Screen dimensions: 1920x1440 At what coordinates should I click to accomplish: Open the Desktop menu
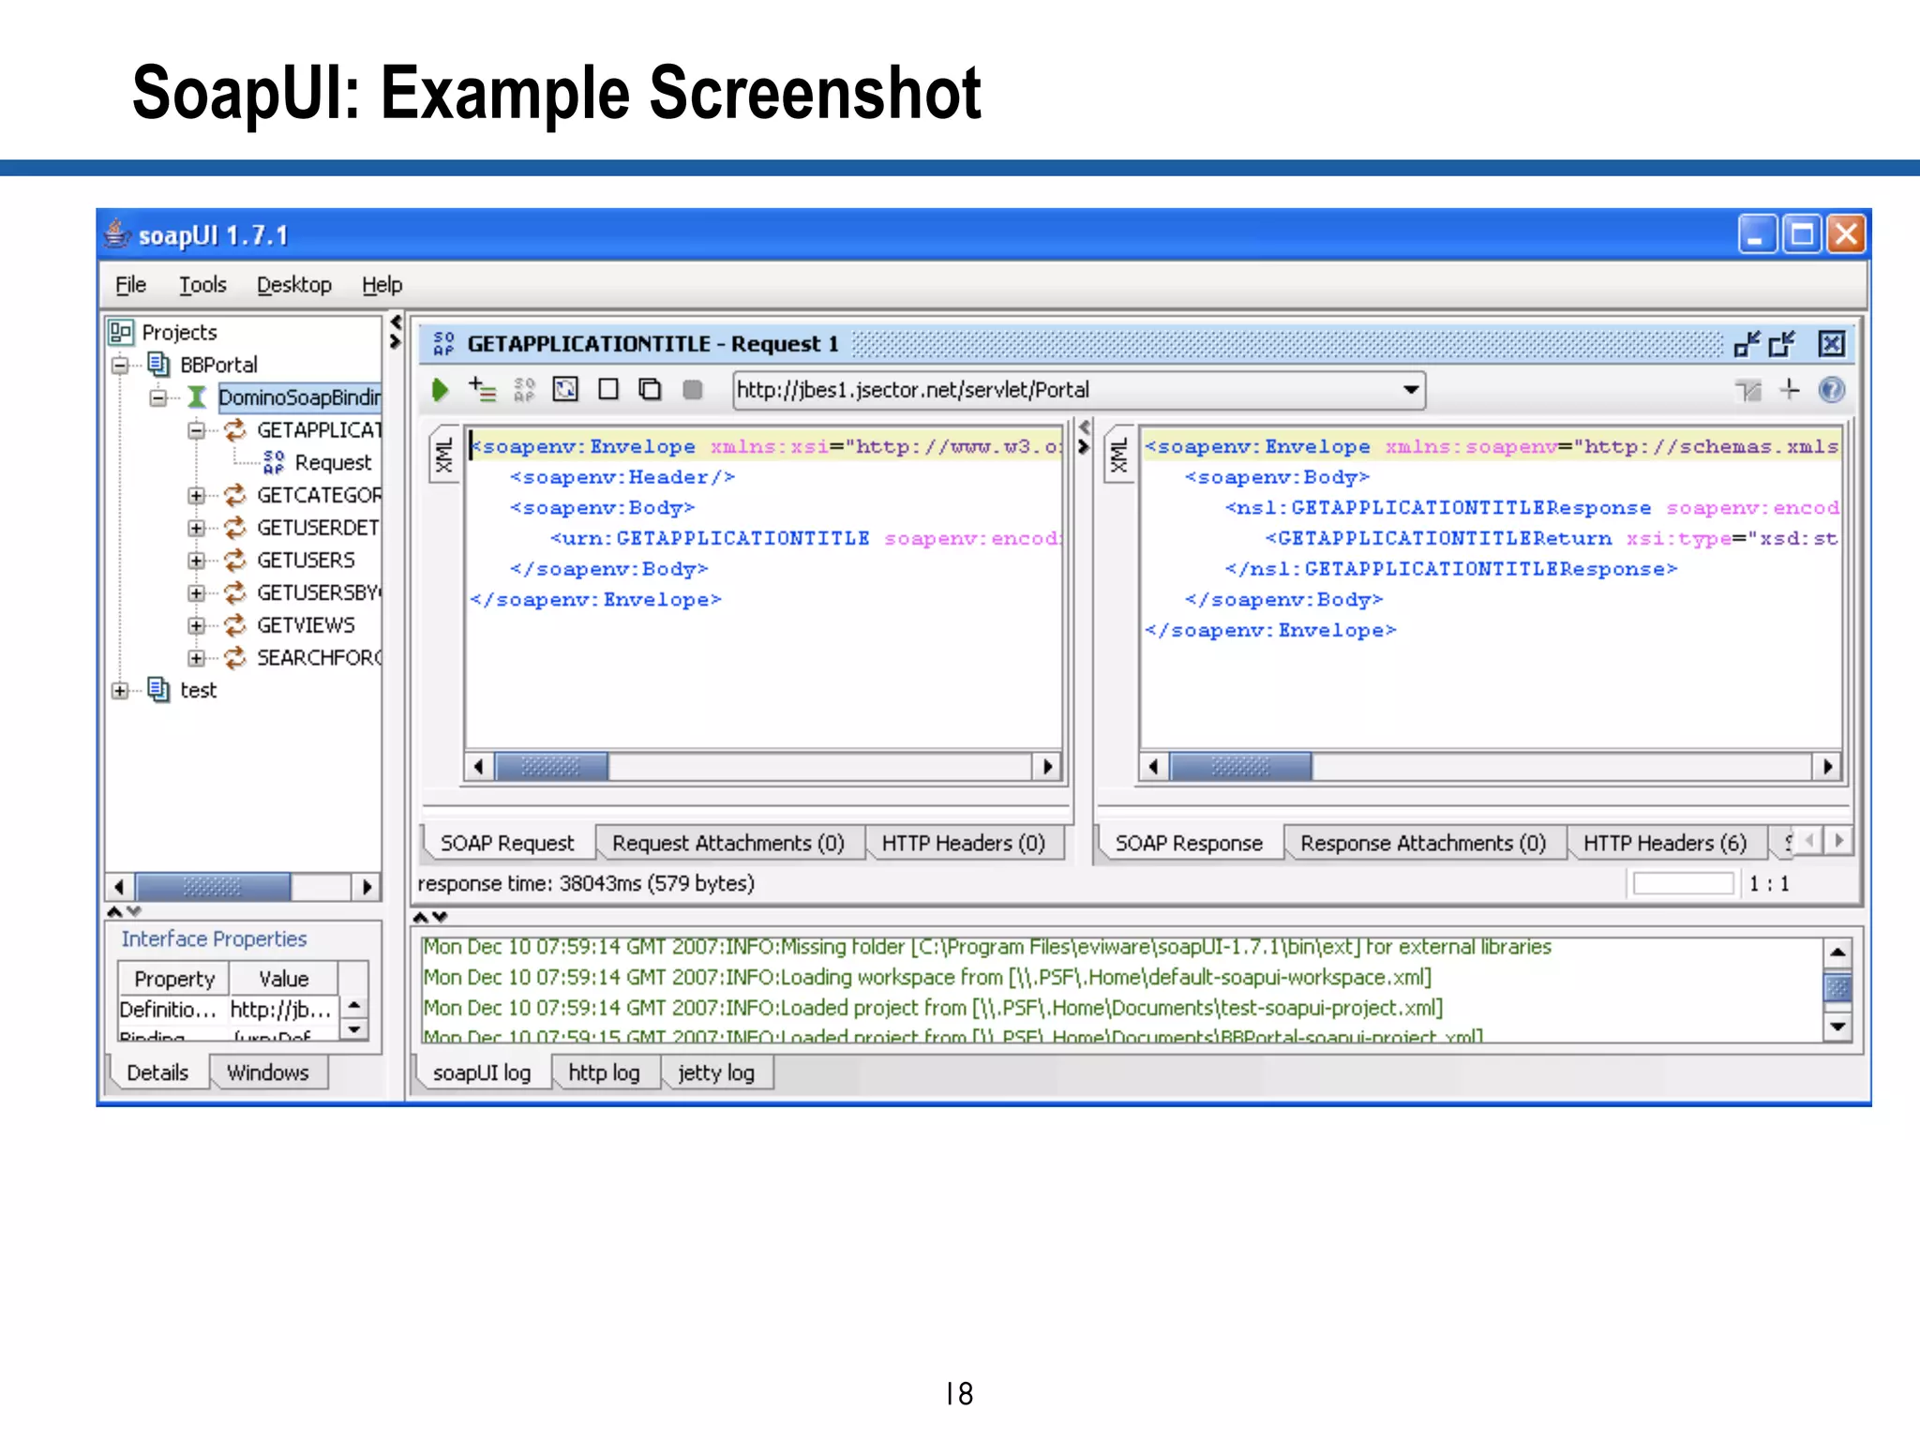293,284
